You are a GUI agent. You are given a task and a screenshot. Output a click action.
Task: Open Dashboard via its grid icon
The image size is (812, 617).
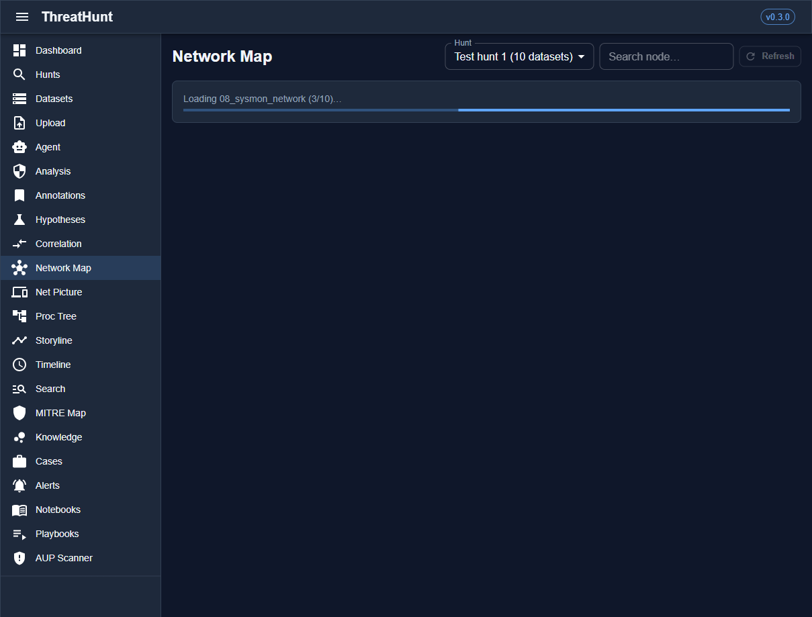(x=19, y=50)
